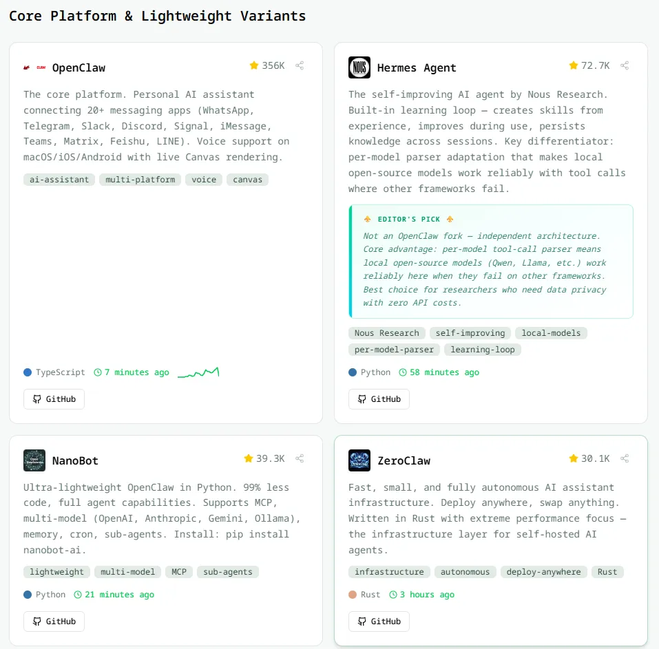Select the infrastructure tag
Viewport: 659px width, 649px height.
tap(389, 572)
